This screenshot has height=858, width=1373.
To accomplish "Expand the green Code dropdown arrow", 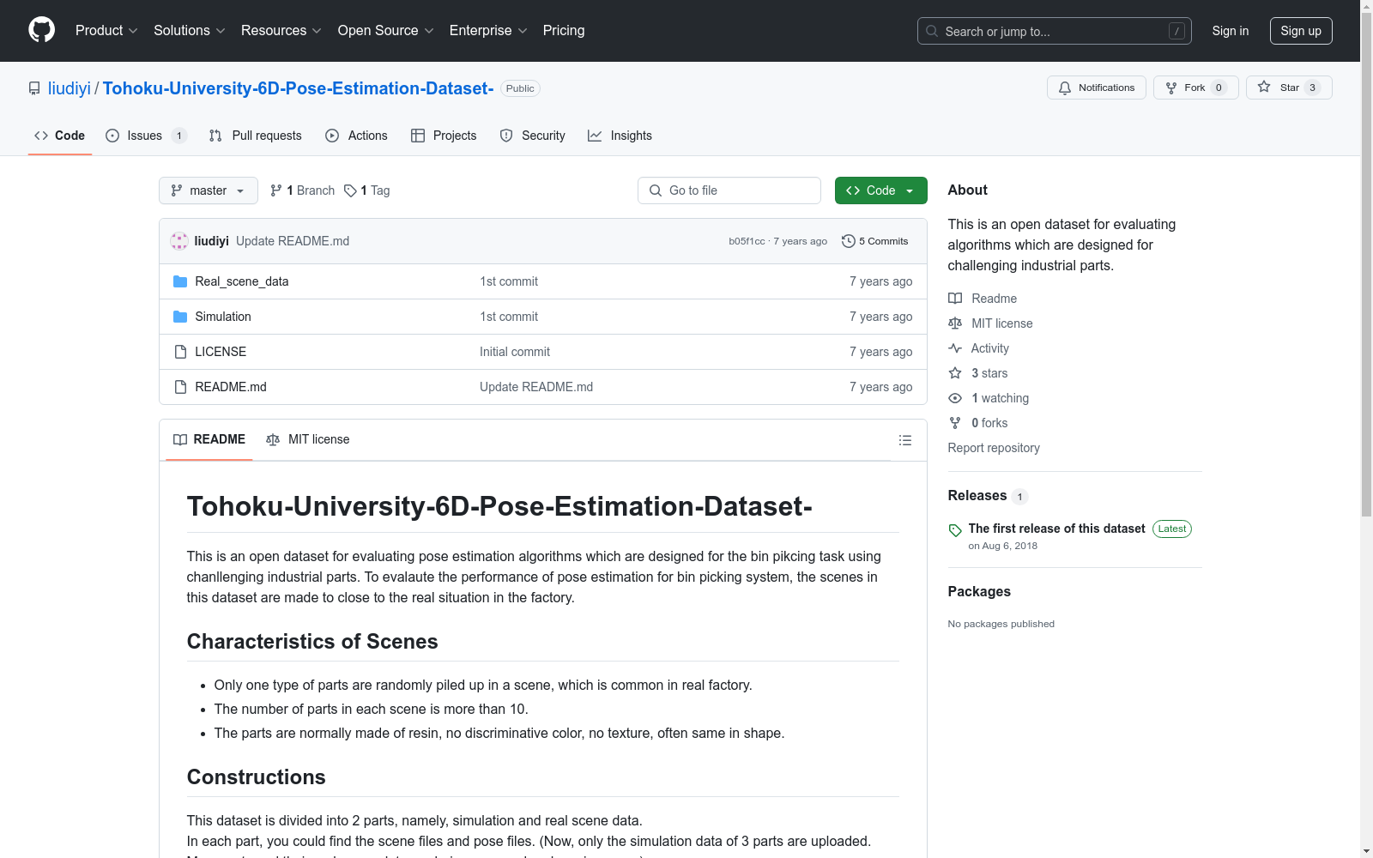I will click(x=909, y=190).
